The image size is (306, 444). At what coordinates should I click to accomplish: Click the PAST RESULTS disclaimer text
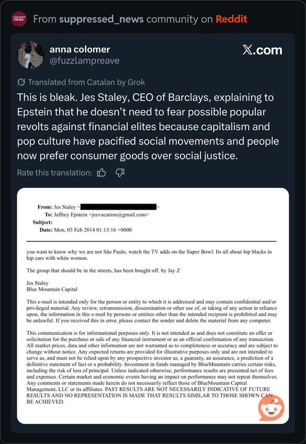[x=158, y=389]
